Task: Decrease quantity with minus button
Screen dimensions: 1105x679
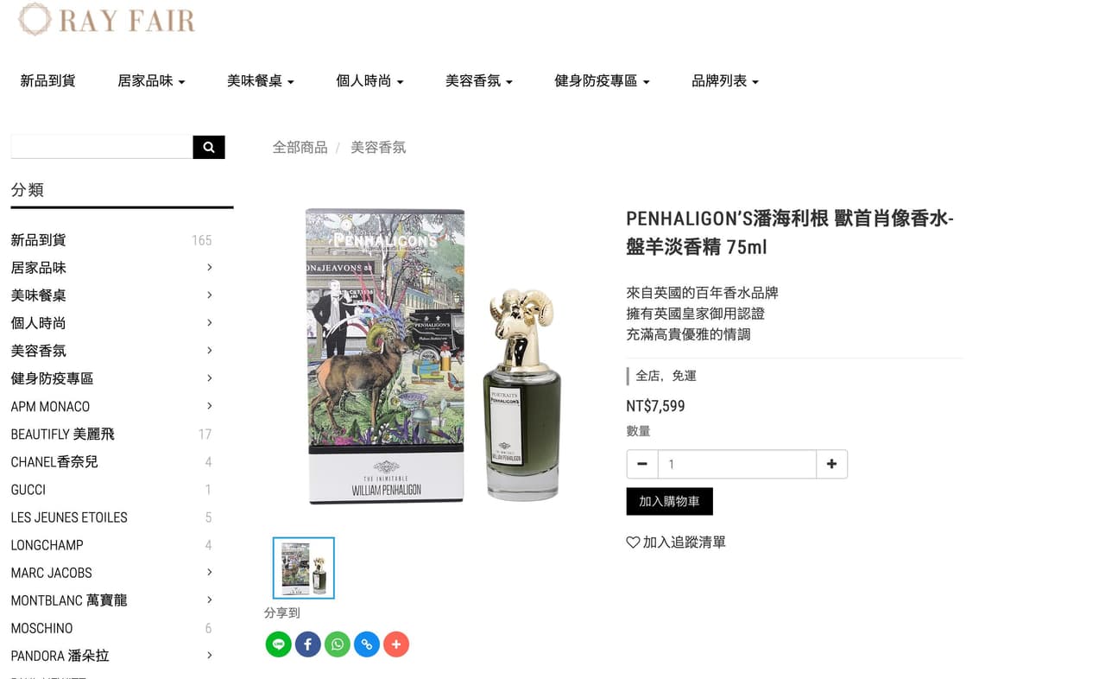Action: coord(642,464)
